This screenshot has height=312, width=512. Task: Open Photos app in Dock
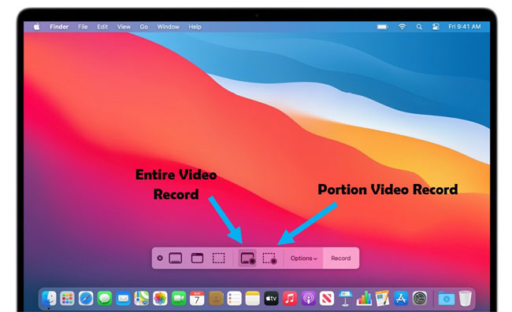(160, 299)
